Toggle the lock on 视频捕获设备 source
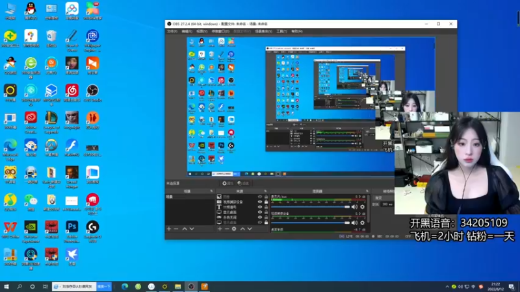Image resolution: width=520 pixels, height=292 pixels. (x=266, y=202)
